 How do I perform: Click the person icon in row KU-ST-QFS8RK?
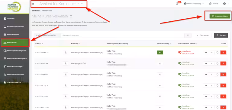pyautogui.click(x=66, y=96)
